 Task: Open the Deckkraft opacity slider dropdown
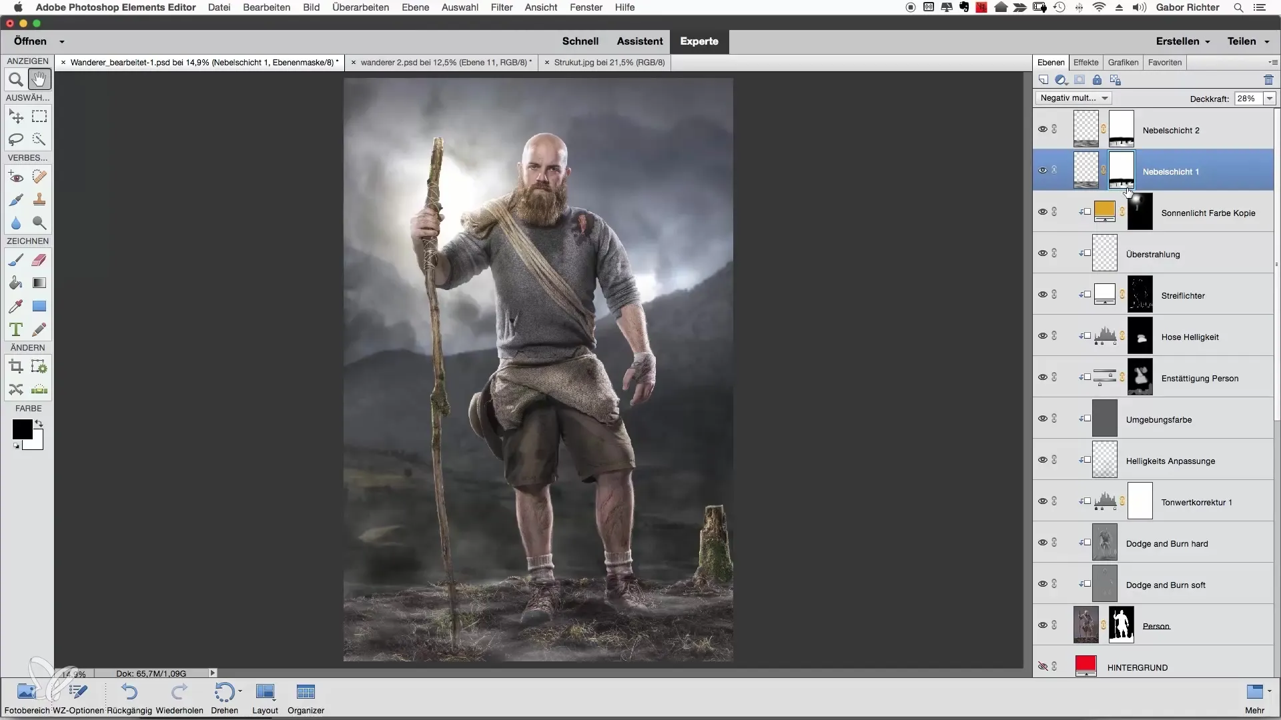click(x=1270, y=99)
